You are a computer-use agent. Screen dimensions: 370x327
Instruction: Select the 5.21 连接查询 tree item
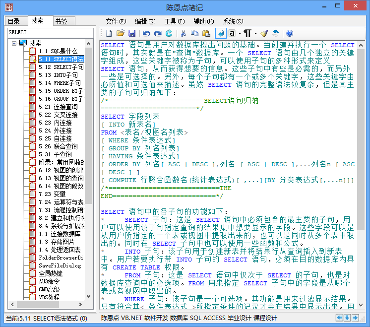click(x=58, y=107)
